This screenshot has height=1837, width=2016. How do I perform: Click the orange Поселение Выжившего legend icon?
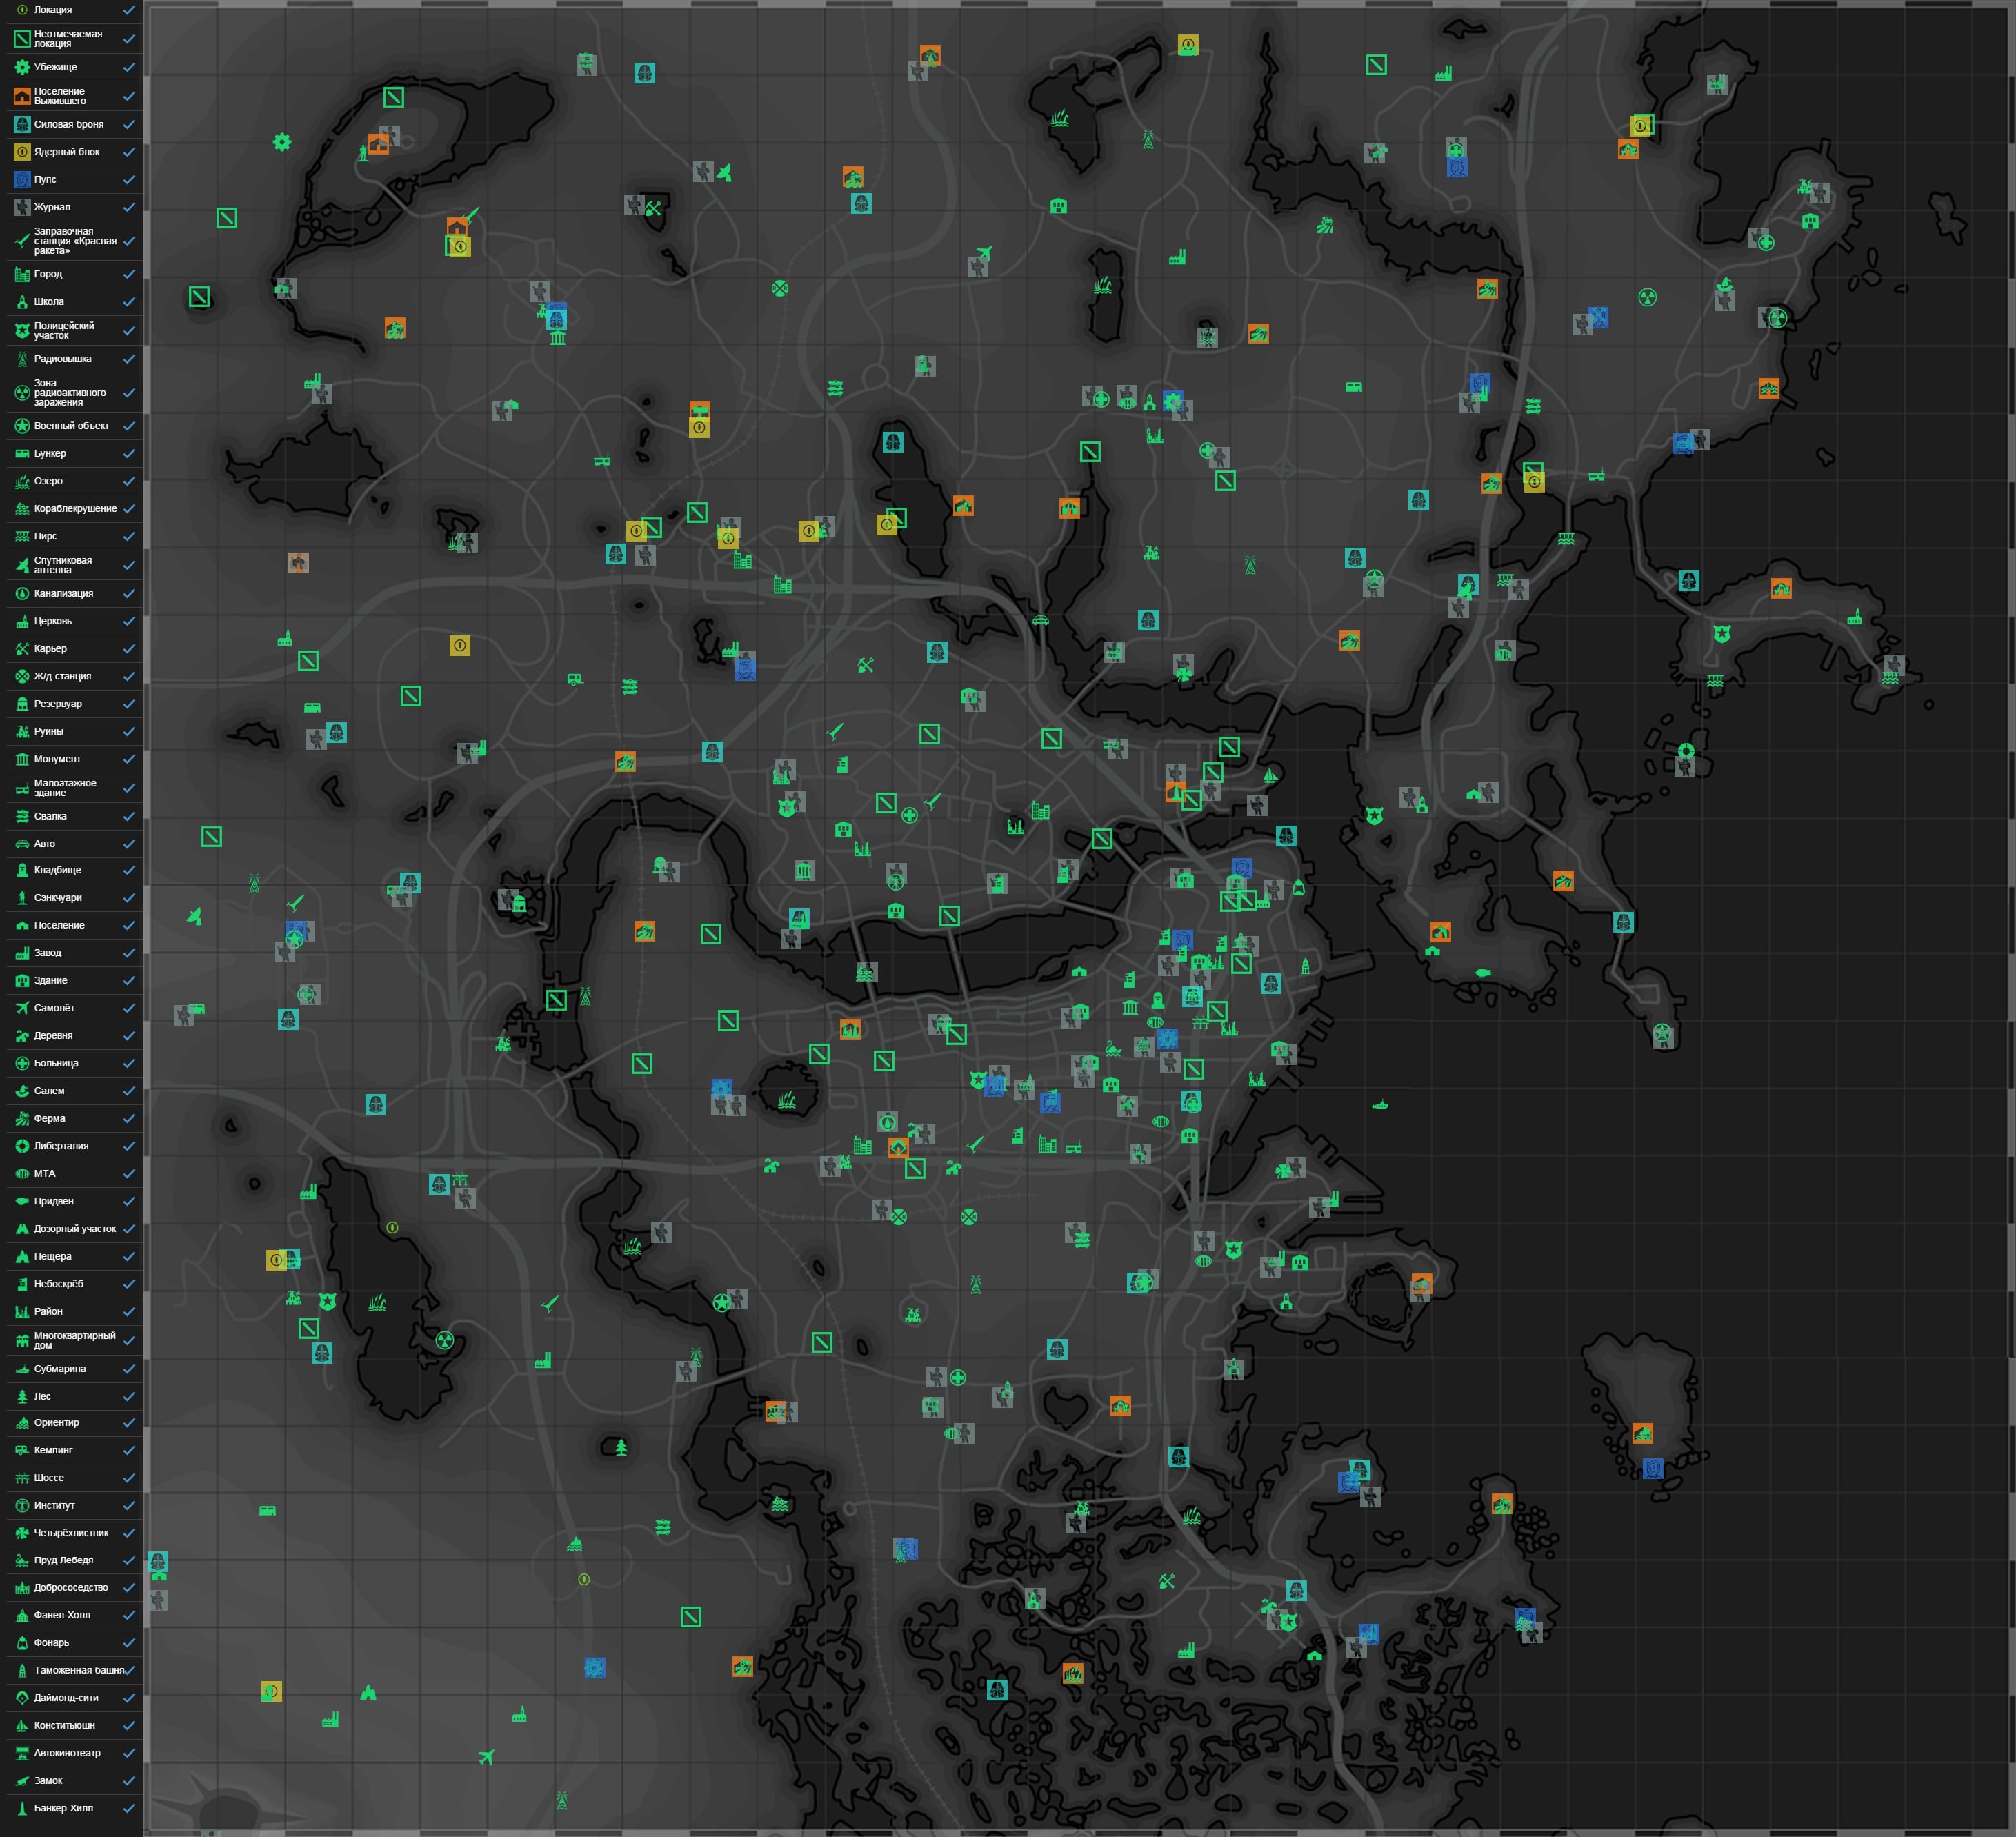click(22, 96)
